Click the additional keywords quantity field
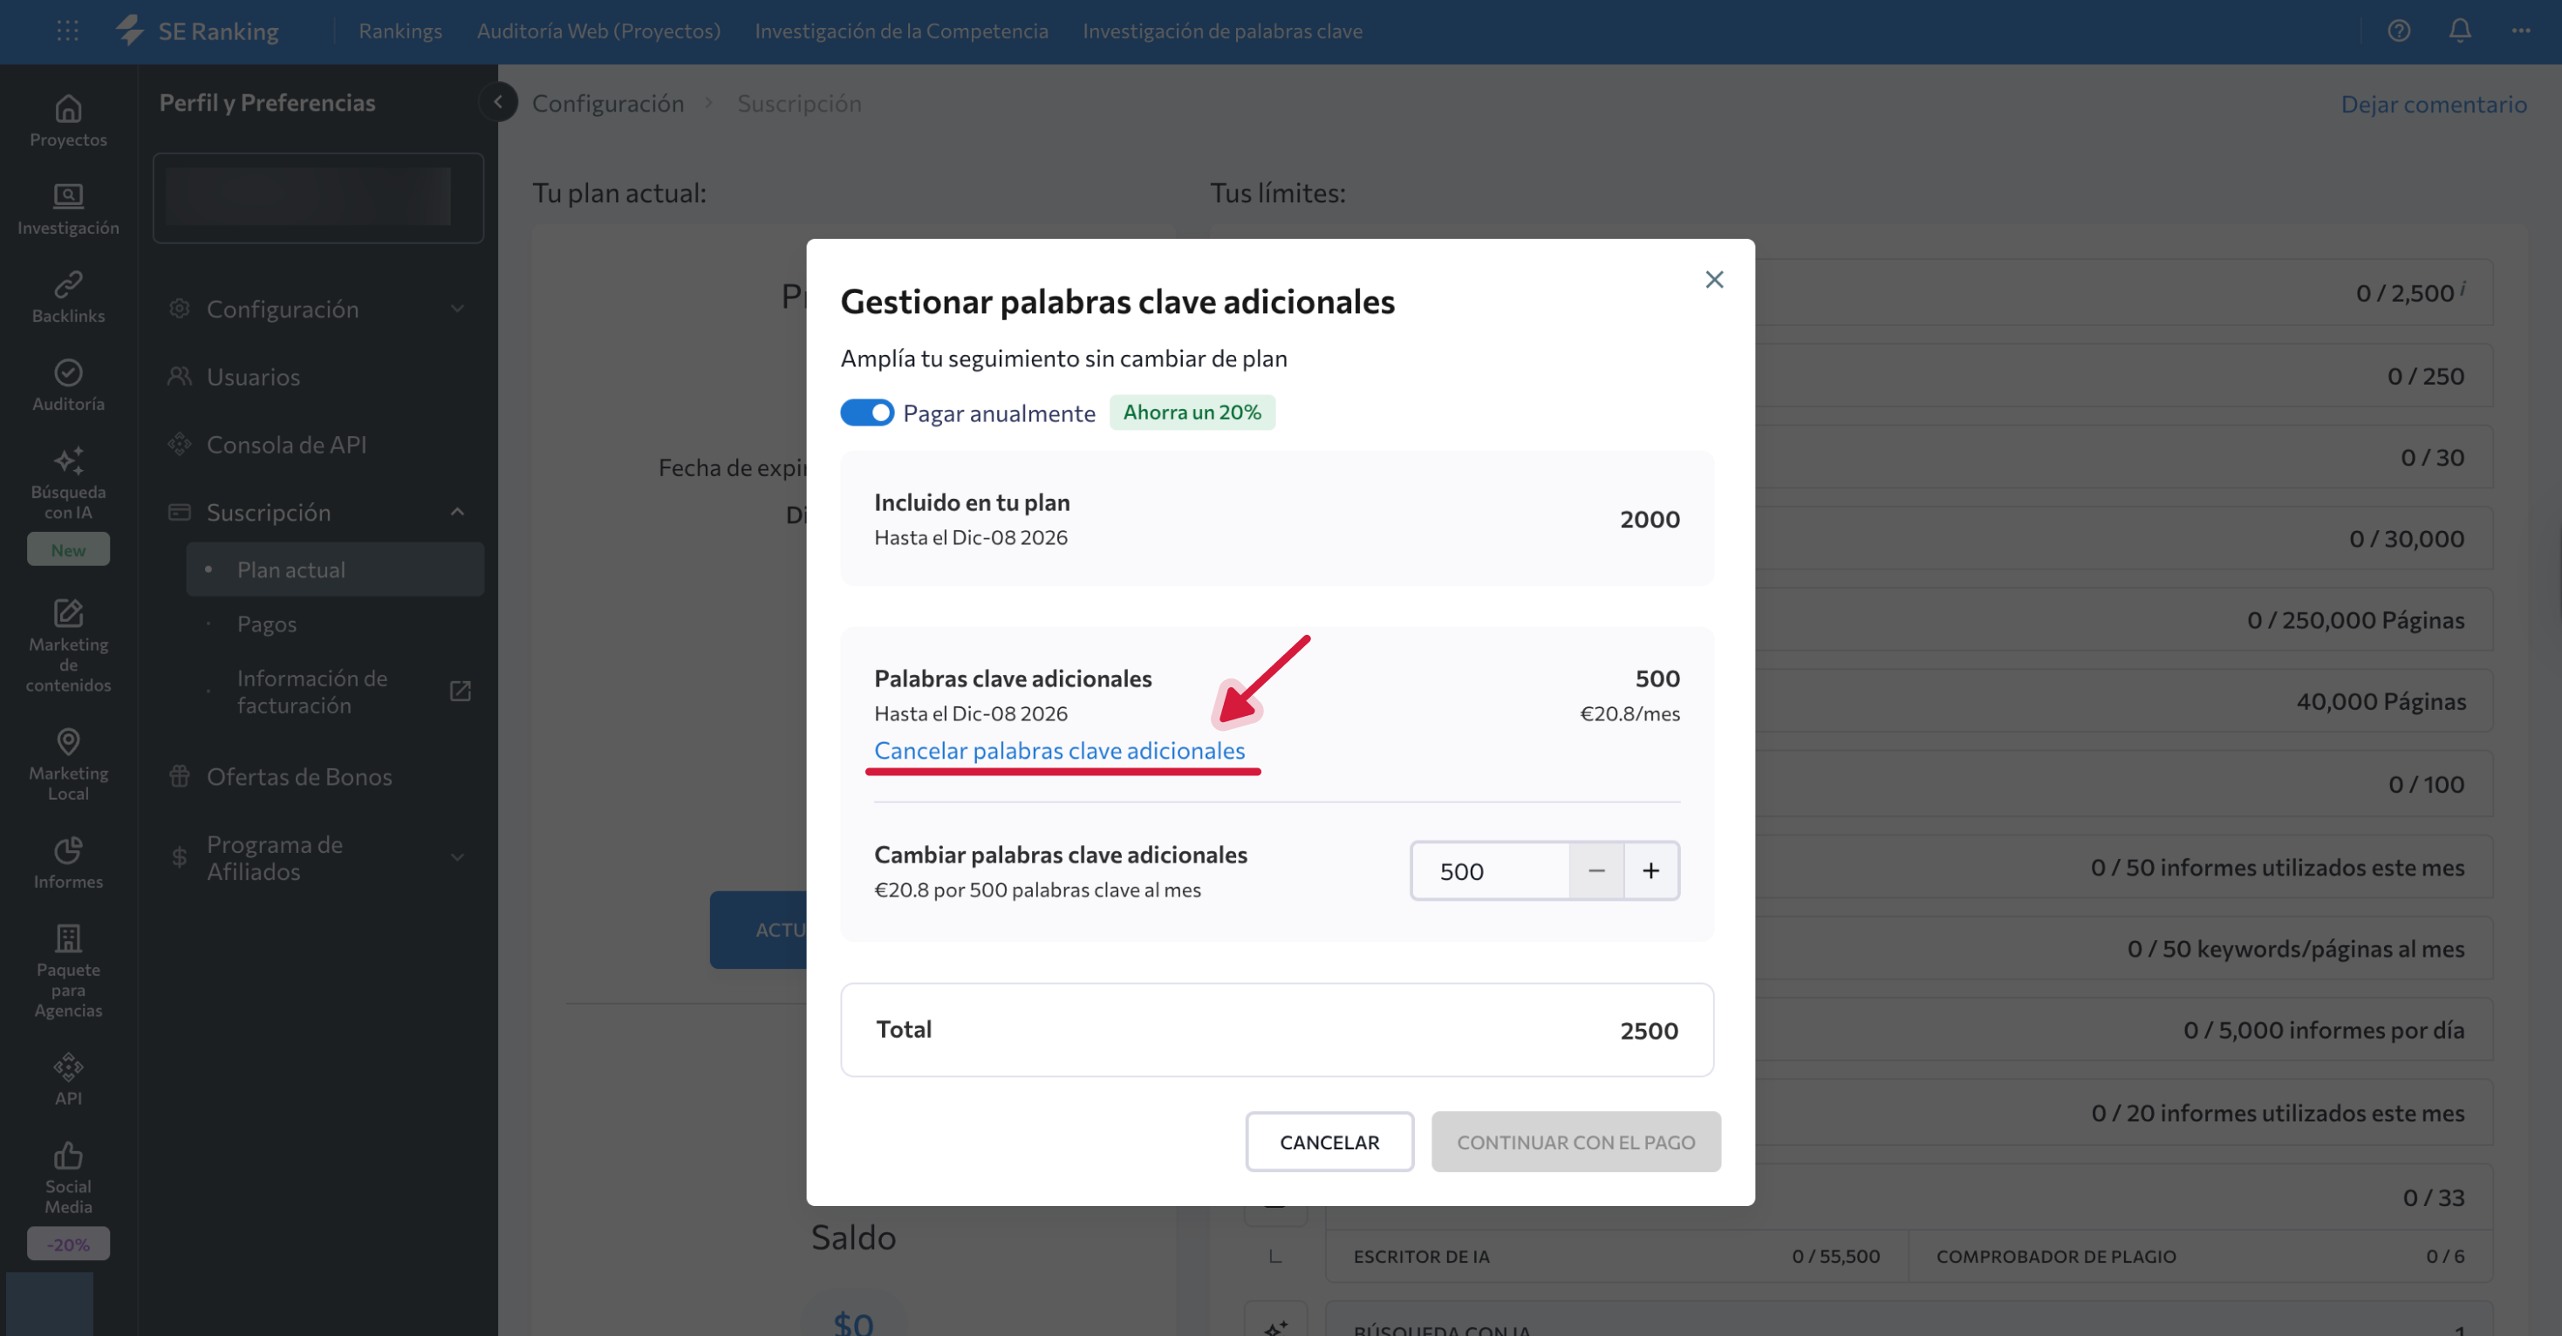2562x1336 pixels. (1489, 871)
